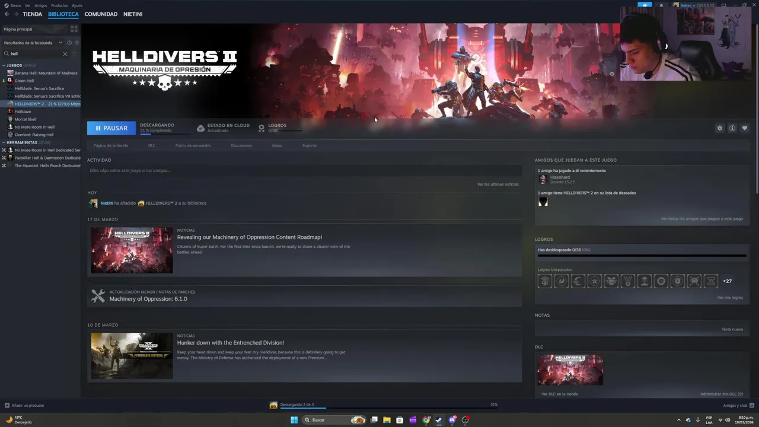The width and height of the screenshot is (759, 427).
Task: Click 'Ver DLC en la tienda'
Action: pos(559,394)
